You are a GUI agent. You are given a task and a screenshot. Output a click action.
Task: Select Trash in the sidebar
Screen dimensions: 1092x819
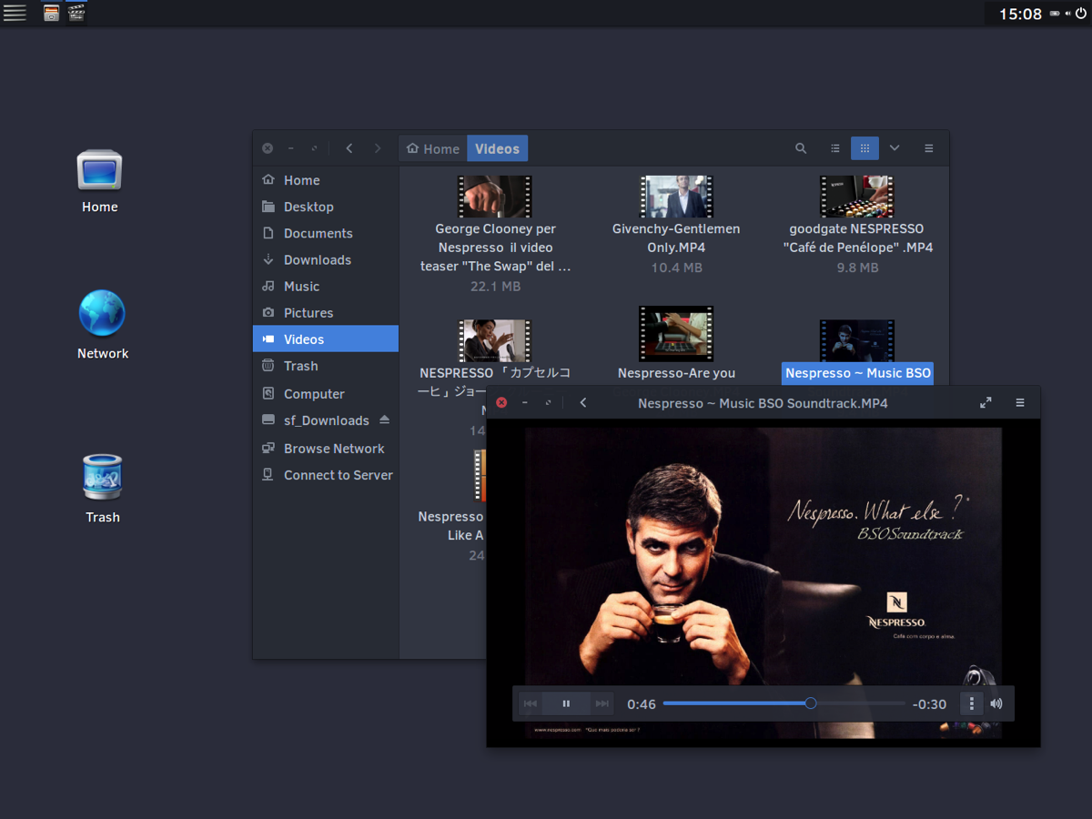pos(326,366)
